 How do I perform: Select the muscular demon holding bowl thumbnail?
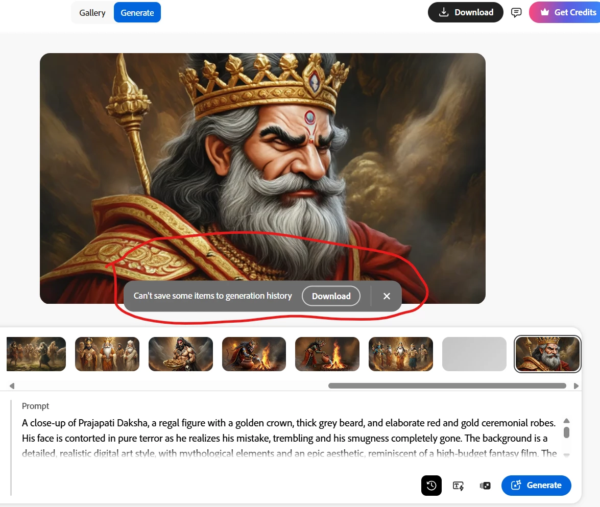tap(181, 354)
